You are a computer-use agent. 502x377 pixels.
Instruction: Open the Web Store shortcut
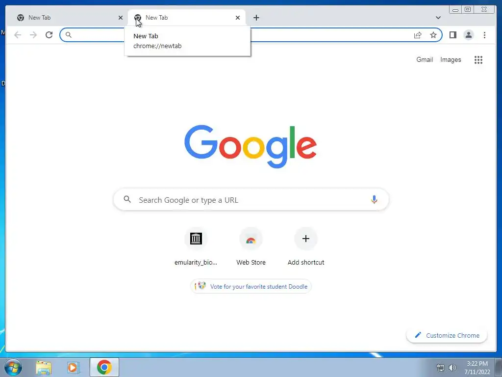251,246
